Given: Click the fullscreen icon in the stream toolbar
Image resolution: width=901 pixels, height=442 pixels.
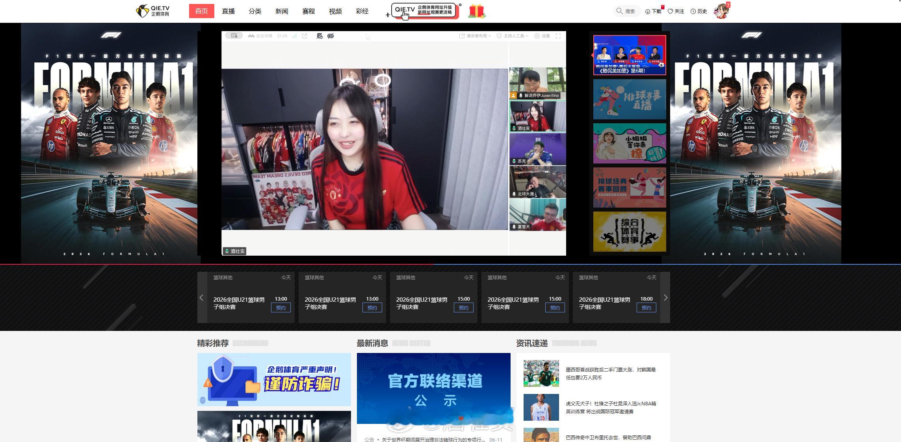Looking at the screenshot, I should [x=558, y=36].
